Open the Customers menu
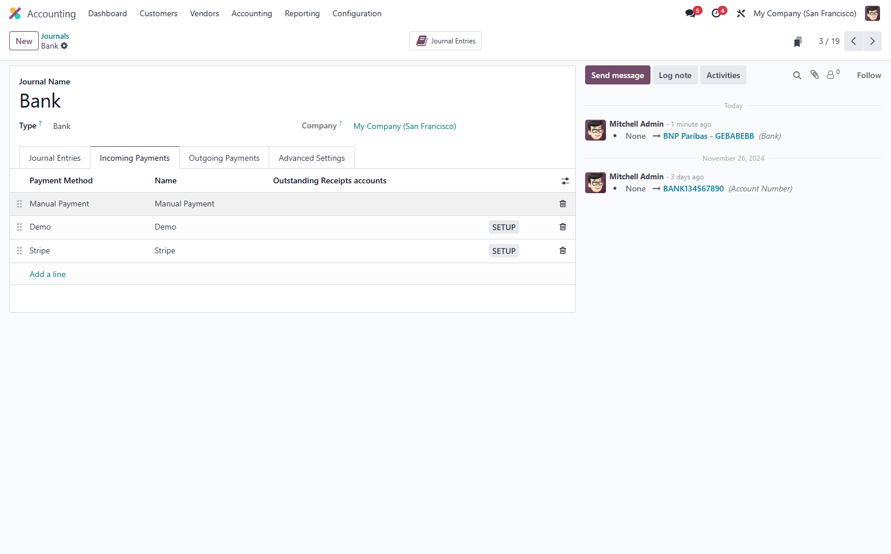 coord(158,13)
